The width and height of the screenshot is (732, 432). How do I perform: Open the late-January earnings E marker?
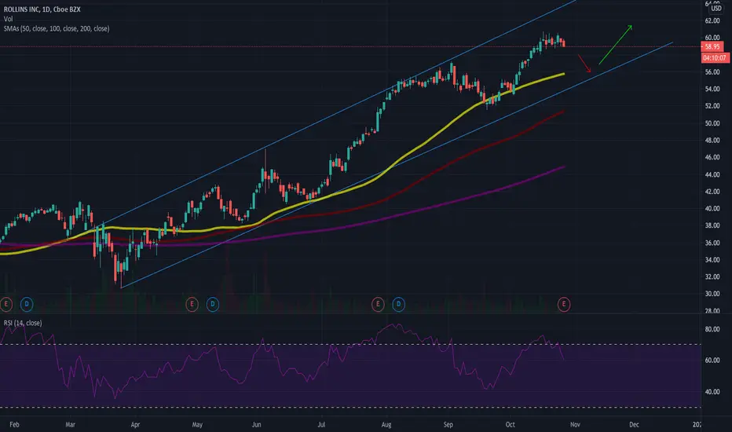5,305
